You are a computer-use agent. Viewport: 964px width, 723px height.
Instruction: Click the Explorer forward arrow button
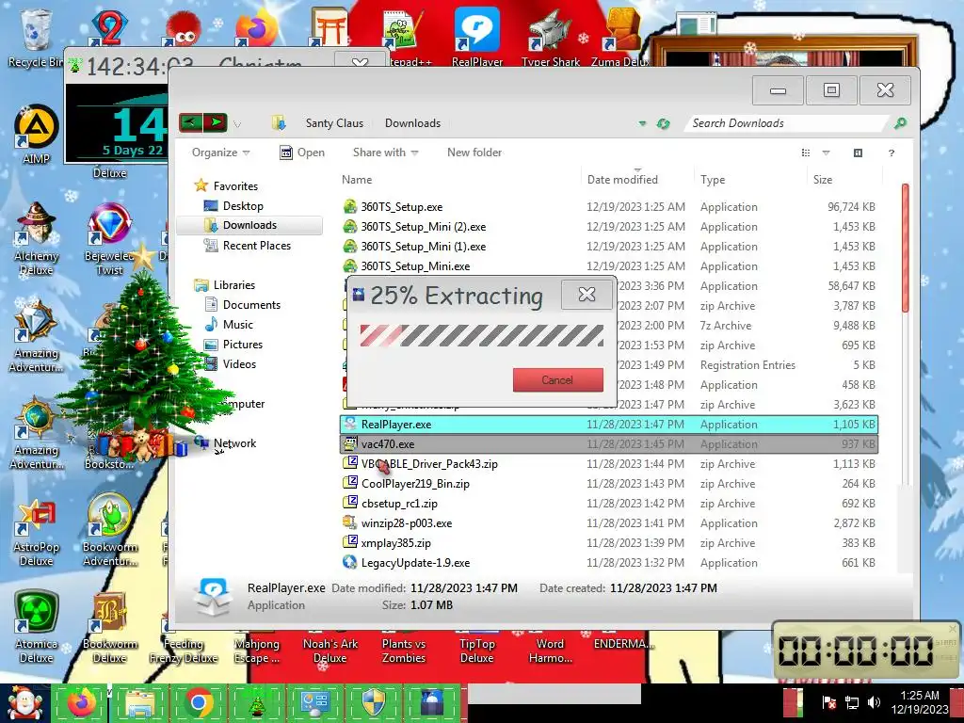click(216, 123)
